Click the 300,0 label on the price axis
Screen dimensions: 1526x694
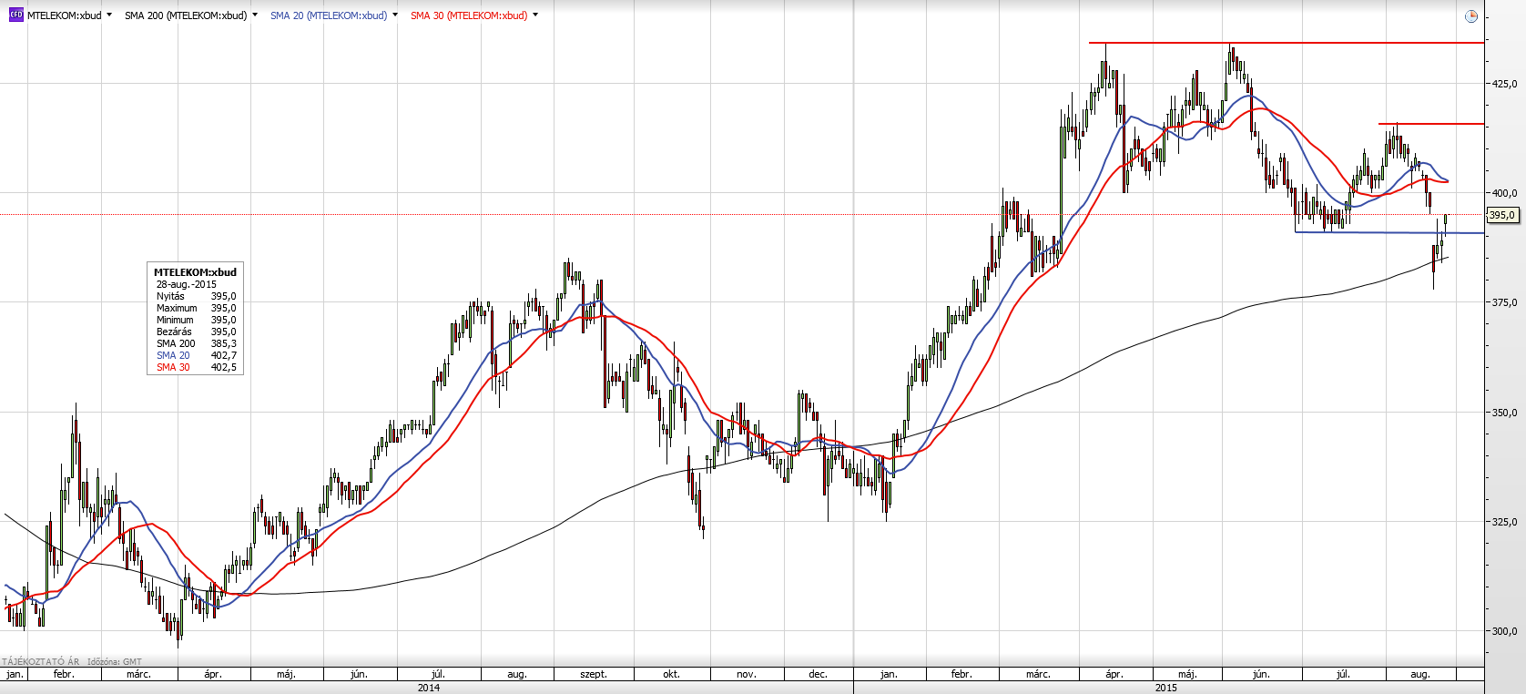click(1504, 630)
